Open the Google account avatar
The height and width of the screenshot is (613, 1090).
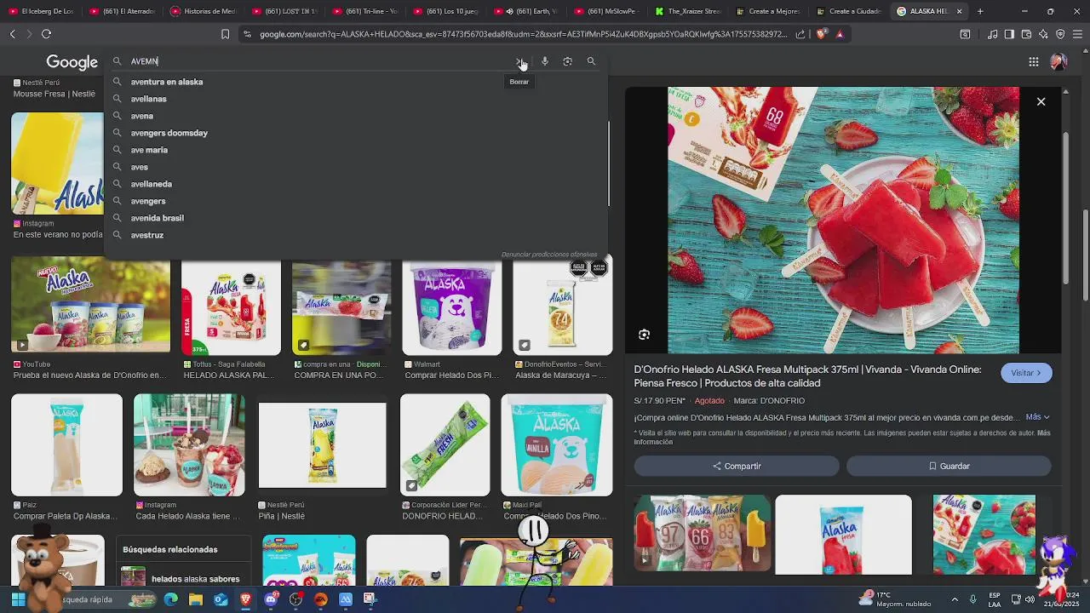(x=1058, y=61)
